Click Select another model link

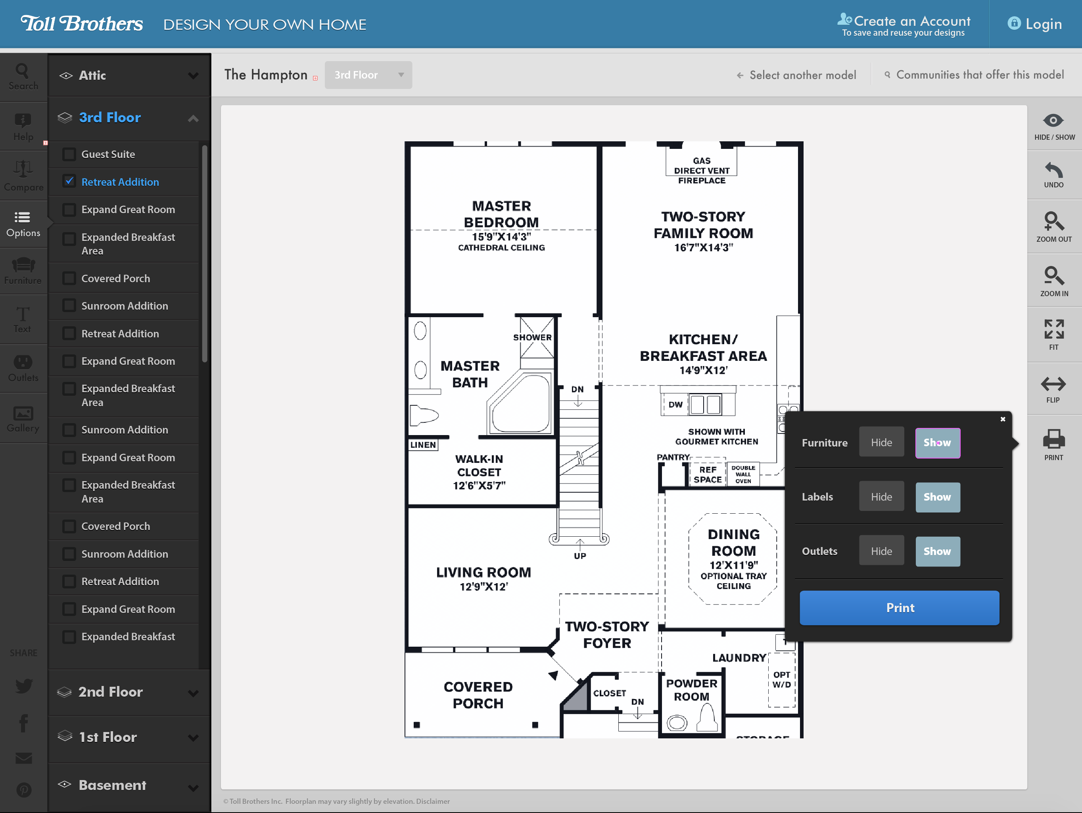(x=796, y=74)
